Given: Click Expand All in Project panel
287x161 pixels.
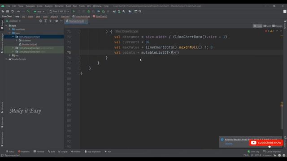Looking at the screenshot, I should [46, 21].
